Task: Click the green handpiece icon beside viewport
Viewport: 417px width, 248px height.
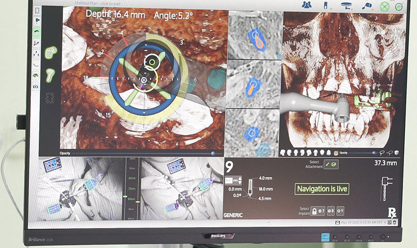Action: tap(50, 74)
